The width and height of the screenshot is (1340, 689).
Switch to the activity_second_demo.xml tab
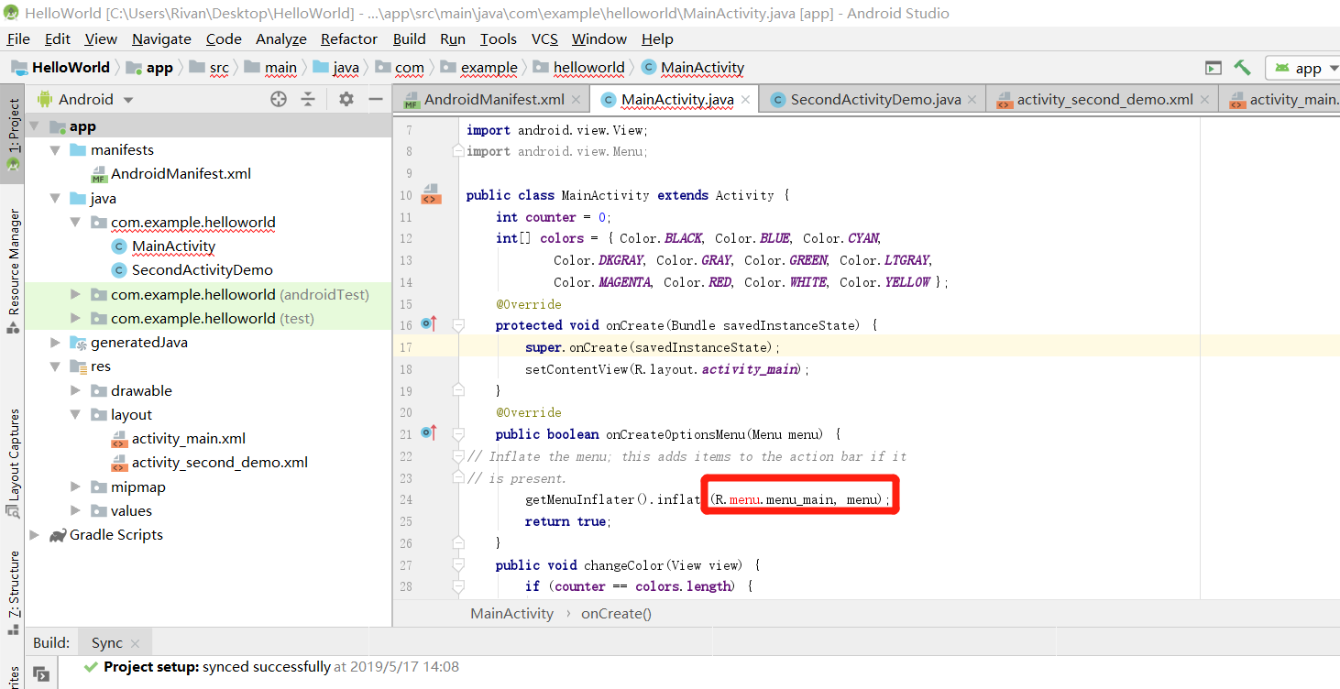pyautogui.click(x=1104, y=100)
